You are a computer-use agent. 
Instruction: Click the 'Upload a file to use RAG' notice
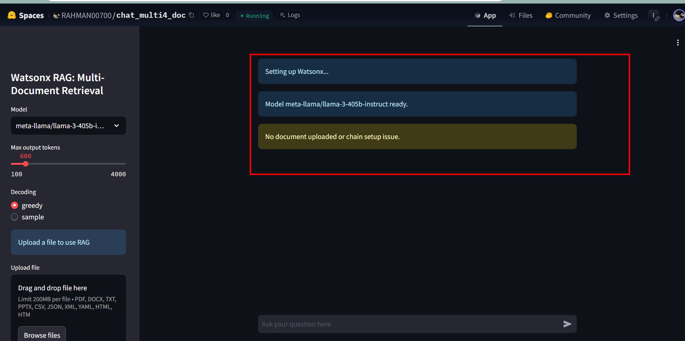coord(68,242)
